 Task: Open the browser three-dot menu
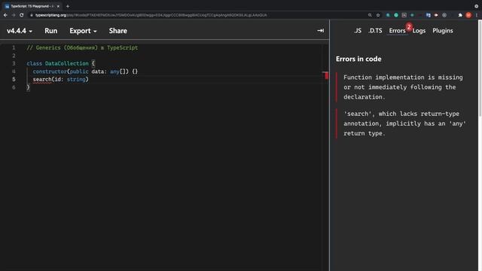pyautogui.click(x=477, y=15)
